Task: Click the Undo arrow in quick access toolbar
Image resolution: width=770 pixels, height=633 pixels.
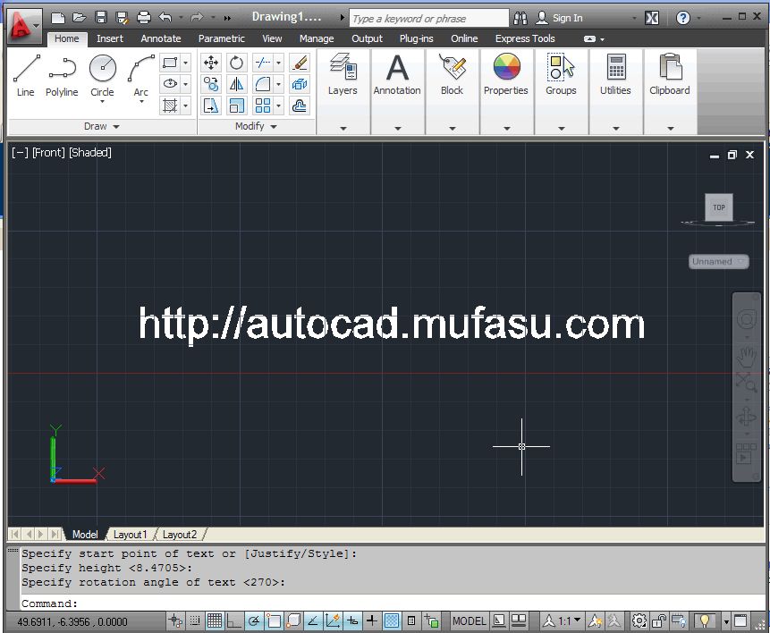Action: click(165, 18)
